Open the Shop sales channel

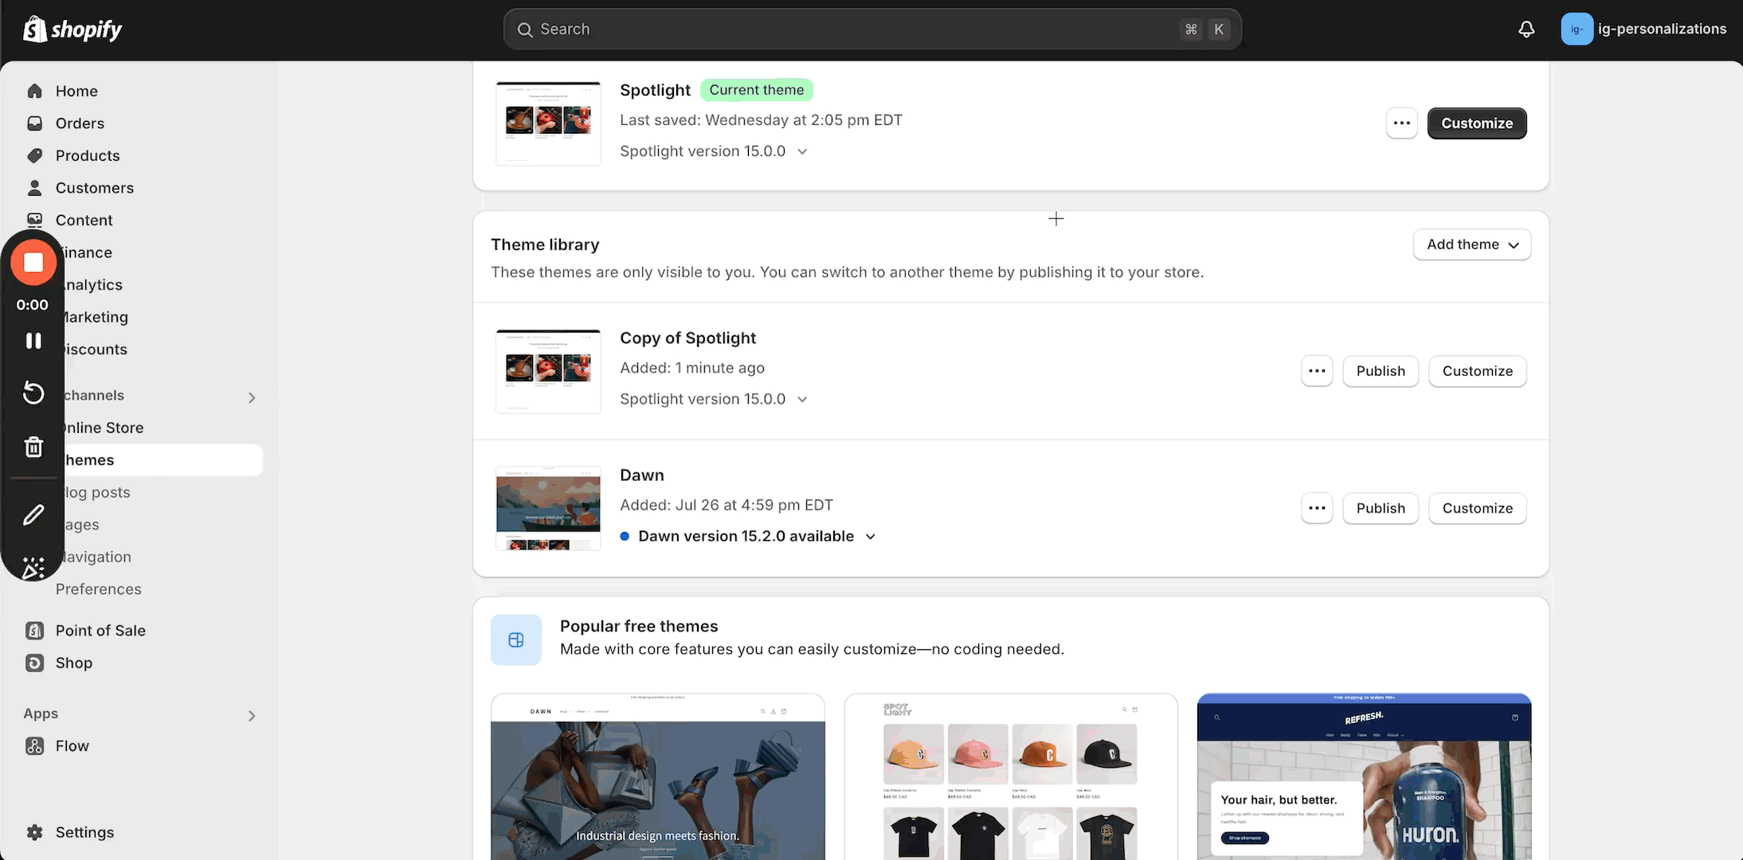[x=73, y=663]
